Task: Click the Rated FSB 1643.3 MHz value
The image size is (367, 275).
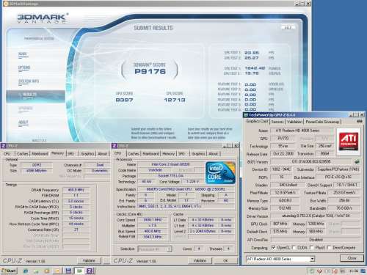Action: [153, 237]
